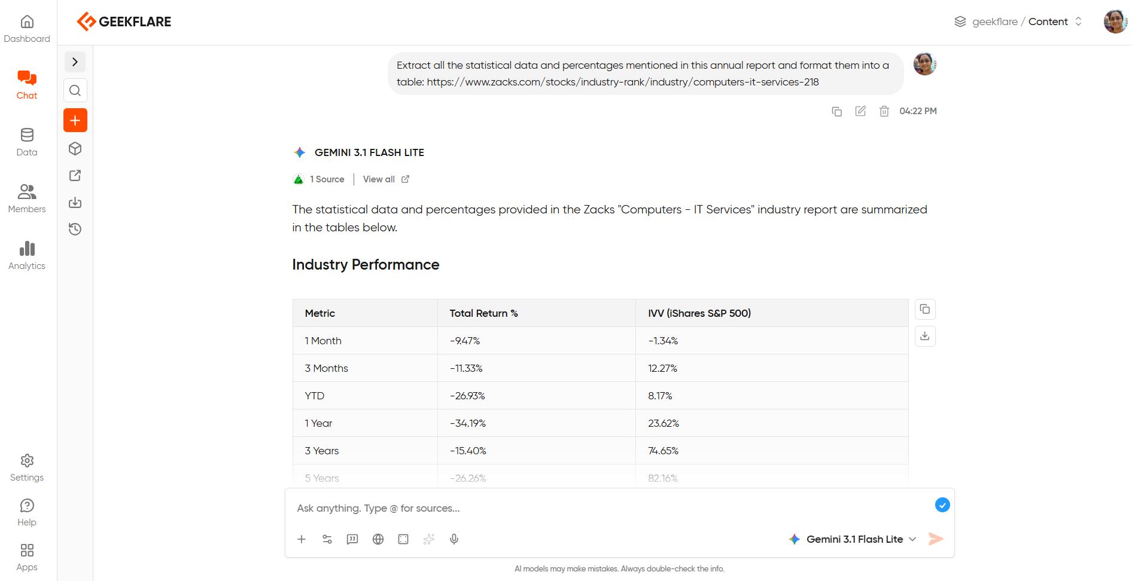Go to the Members section
Screen dimensions: 1132x581
[x=27, y=199]
